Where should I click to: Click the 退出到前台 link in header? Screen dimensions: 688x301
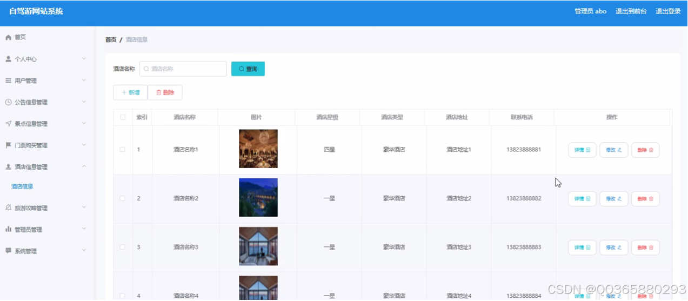[x=631, y=11]
